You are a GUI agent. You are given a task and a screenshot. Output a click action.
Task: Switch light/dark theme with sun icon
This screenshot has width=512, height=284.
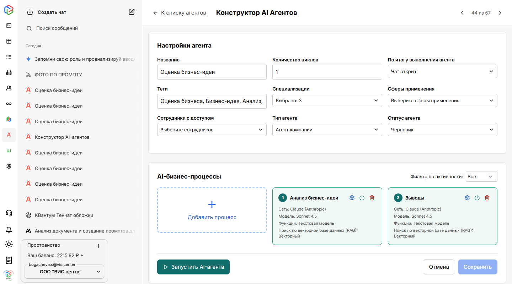[9, 244]
